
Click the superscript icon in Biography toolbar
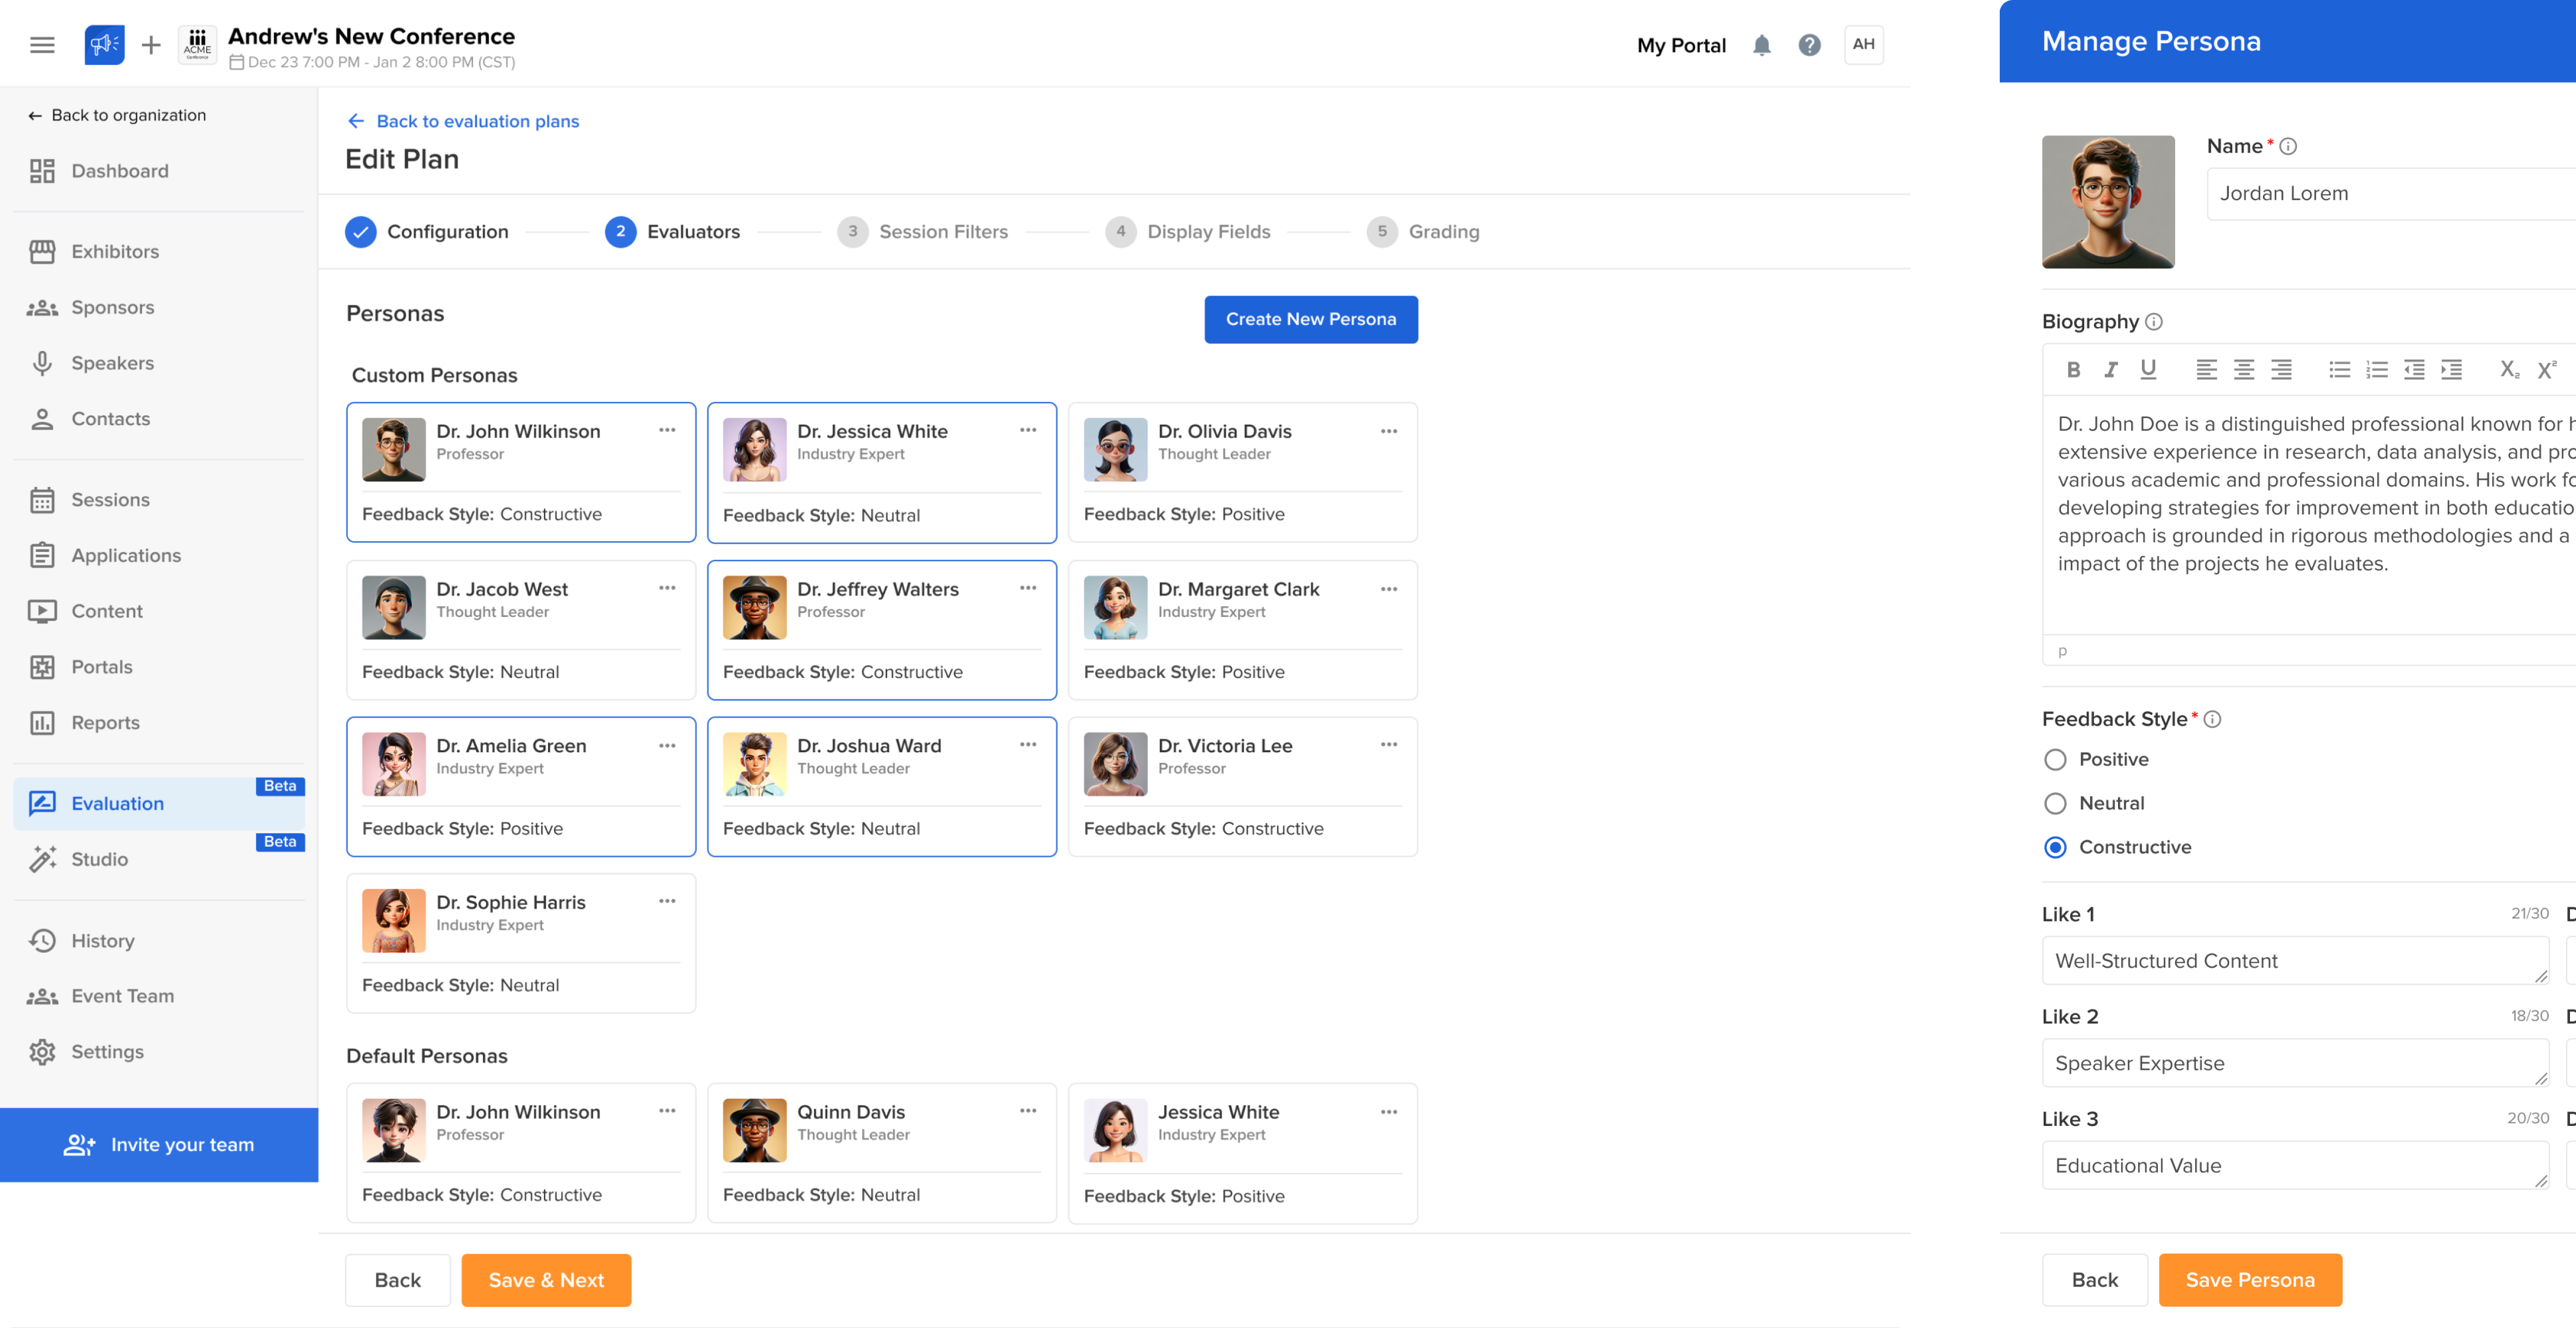[2546, 370]
